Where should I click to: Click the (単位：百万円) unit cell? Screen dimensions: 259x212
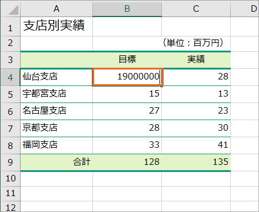click(x=196, y=44)
